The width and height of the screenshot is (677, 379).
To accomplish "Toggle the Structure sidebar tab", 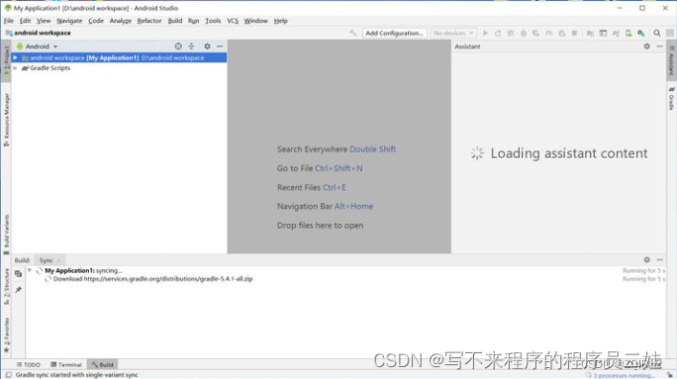I will pos(6,286).
